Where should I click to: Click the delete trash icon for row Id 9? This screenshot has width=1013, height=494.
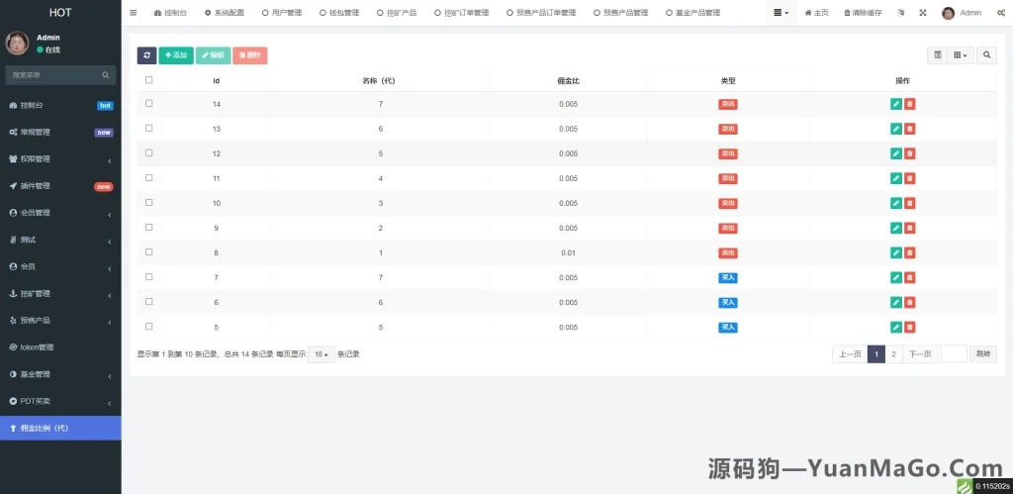point(910,228)
